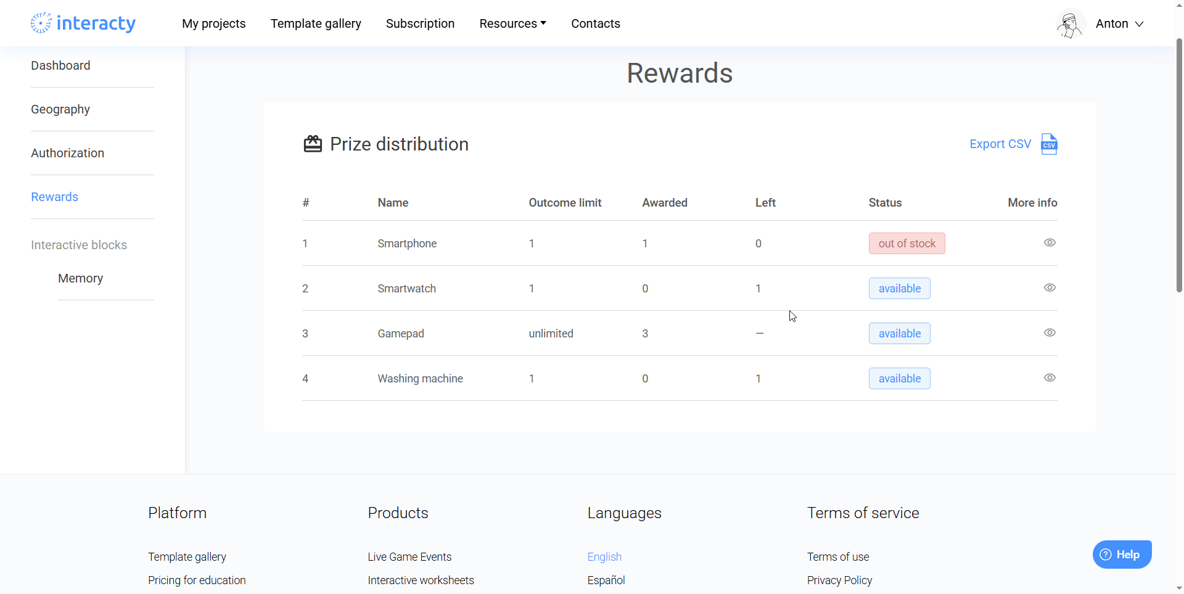The width and height of the screenshot is (1184, 594).
Task: Click Anton's profile avatar picture
Action: pyautogui.click(x=1070, y=24)
